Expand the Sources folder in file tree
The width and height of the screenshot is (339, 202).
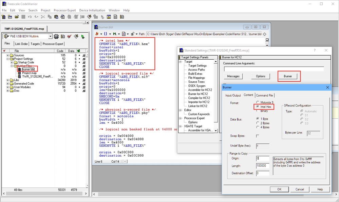tap(7, 55)
